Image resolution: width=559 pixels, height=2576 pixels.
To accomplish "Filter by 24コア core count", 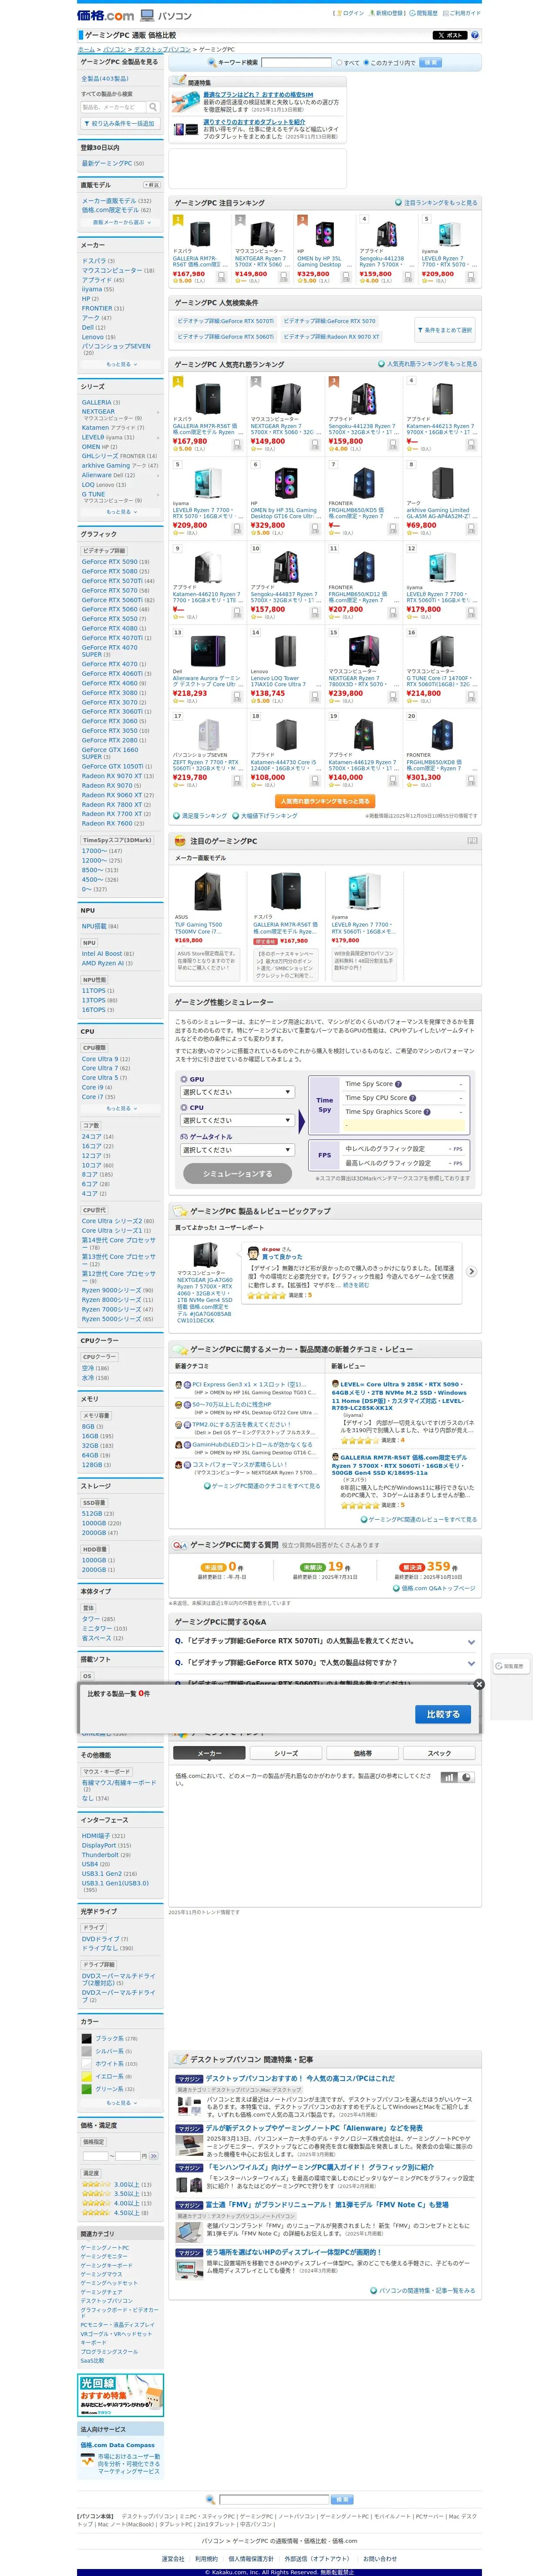I will point(91,1136).
